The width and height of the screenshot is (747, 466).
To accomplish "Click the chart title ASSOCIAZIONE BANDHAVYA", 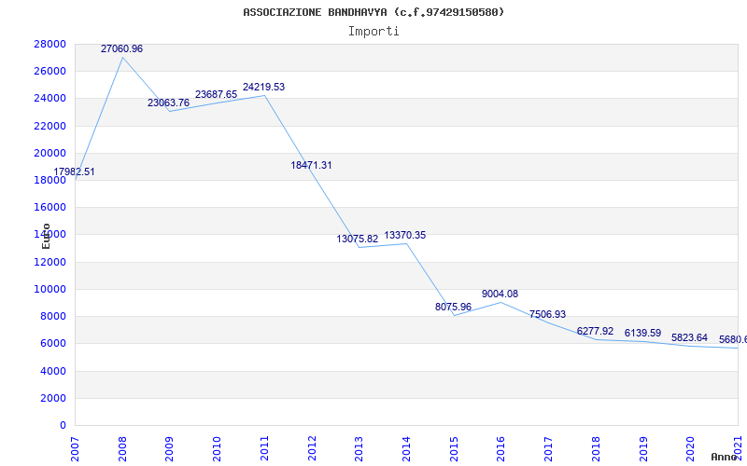I will 373,12.
